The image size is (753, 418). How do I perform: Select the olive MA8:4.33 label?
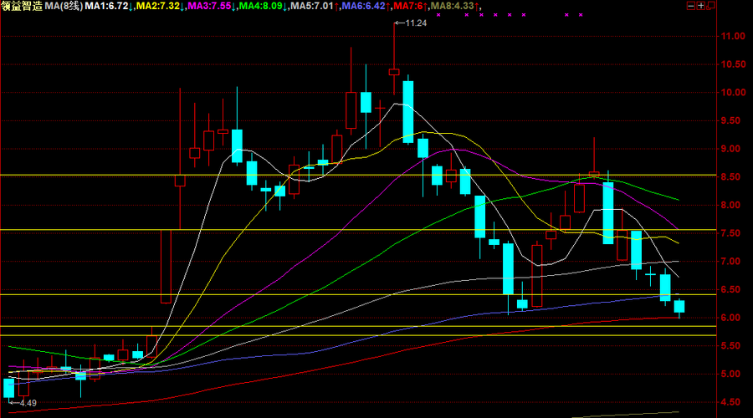point(453,6)
